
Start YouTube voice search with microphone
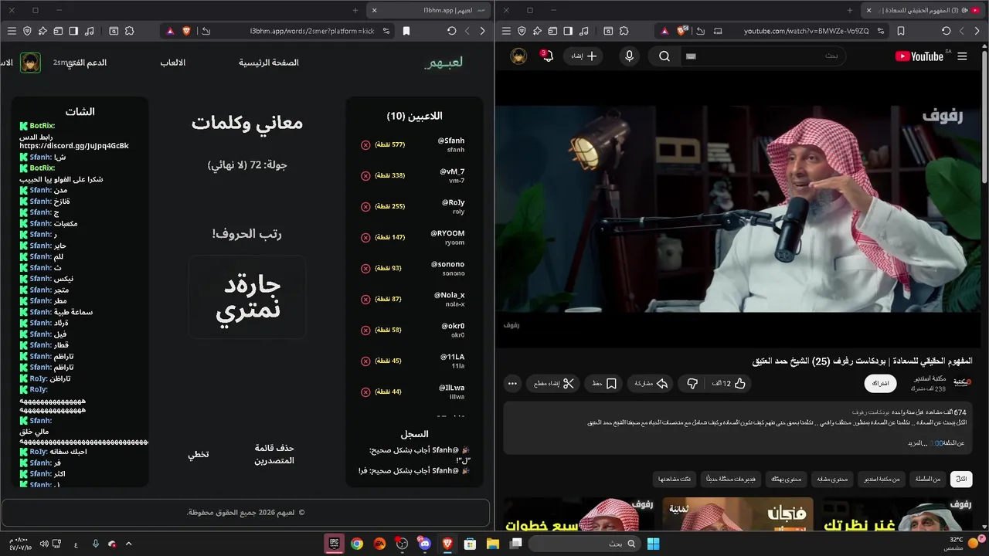(x=629, y=56)
